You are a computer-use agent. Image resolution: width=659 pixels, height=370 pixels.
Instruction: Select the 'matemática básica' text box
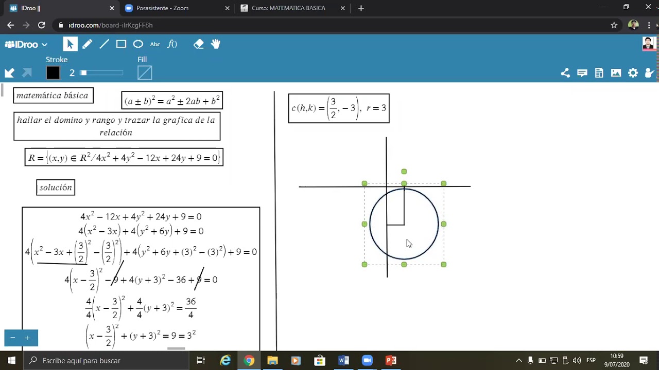click(x=54, y=96)
